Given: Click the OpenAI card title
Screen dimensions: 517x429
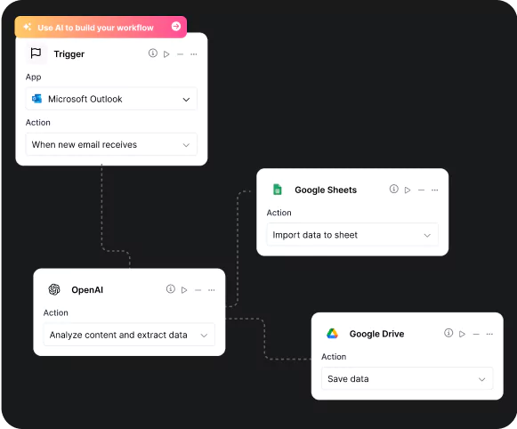Looking at the screenshot, I should (x=87, y=290).
